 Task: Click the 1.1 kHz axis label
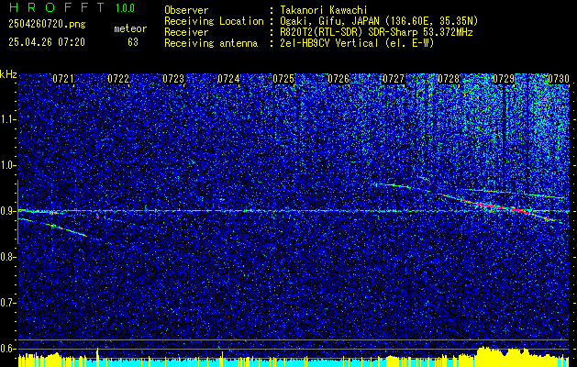pyautogui.click(x=8, y=119)
